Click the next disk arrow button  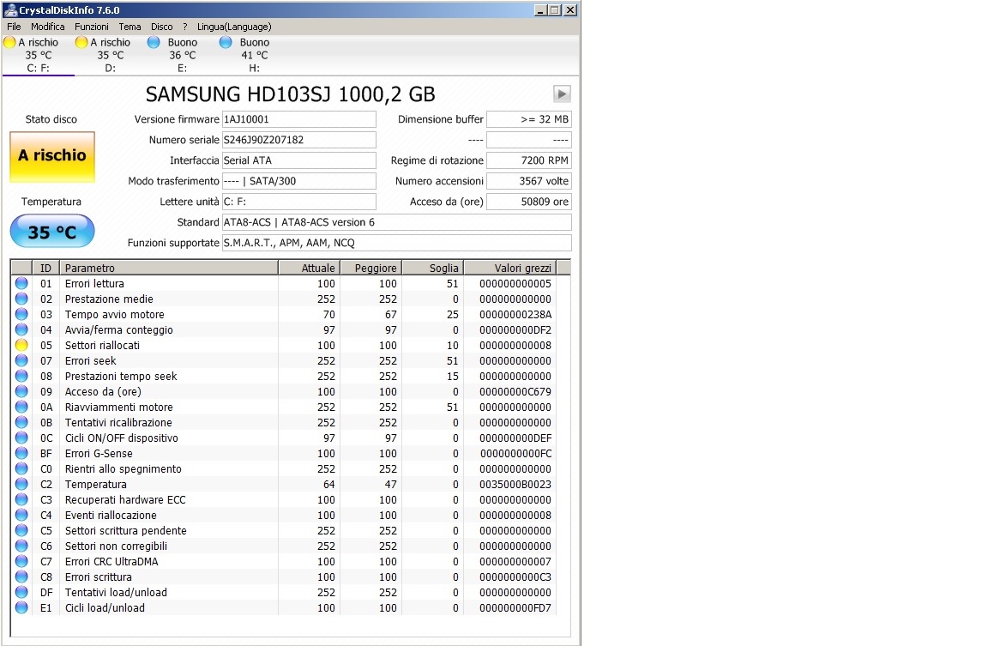click(562, 94)
